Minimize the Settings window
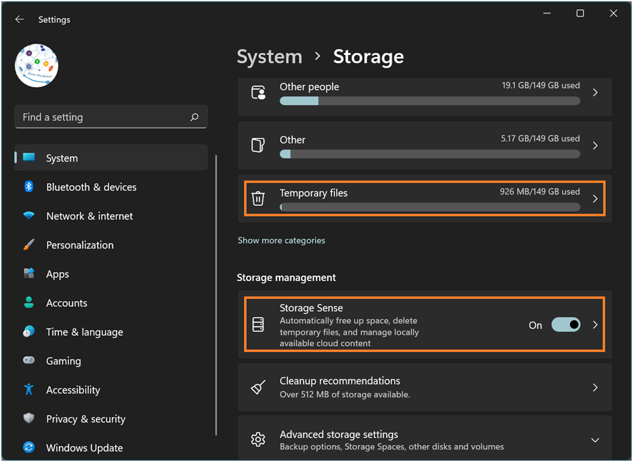633x462 pixels. 547,13
